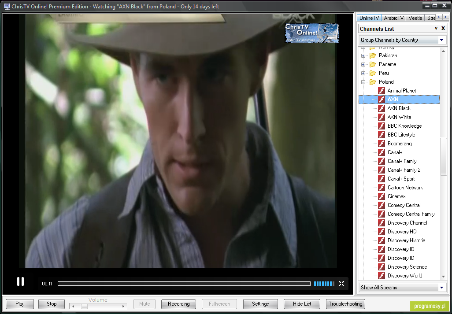Expand the Panama country node

click(363, 65)
